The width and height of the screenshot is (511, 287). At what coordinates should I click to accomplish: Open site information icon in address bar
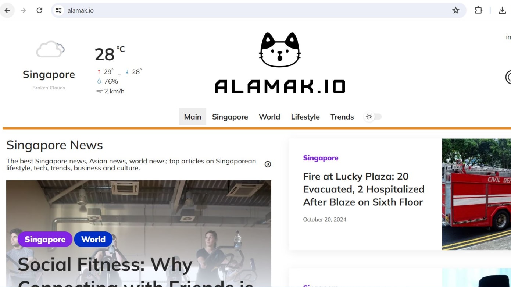[x=59, y=10]
